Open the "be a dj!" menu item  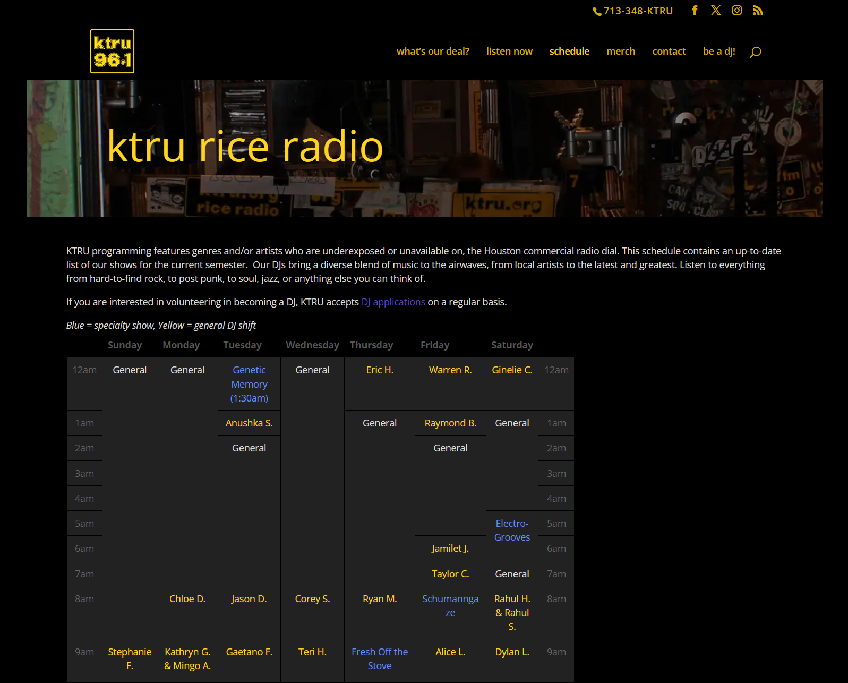[x=719, y=52]
